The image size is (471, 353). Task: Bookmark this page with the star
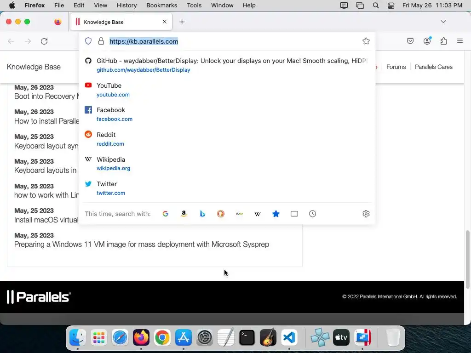coord(366,41)
